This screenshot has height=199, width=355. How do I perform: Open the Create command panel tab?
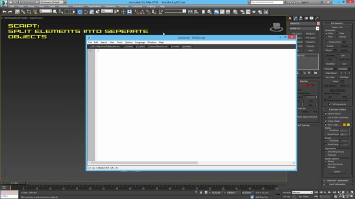tap(290, 18)
